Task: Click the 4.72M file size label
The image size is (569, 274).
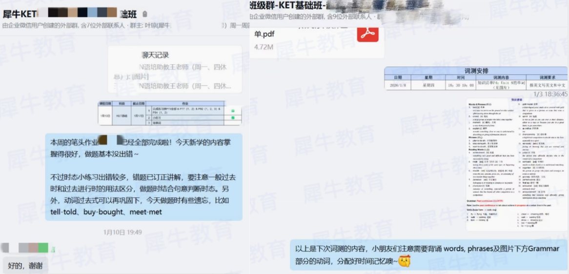Action: coord(264,47)
